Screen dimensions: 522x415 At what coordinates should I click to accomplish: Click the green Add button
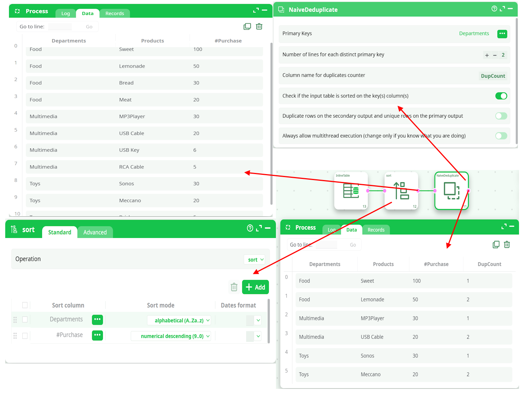(x=255, y=287)
